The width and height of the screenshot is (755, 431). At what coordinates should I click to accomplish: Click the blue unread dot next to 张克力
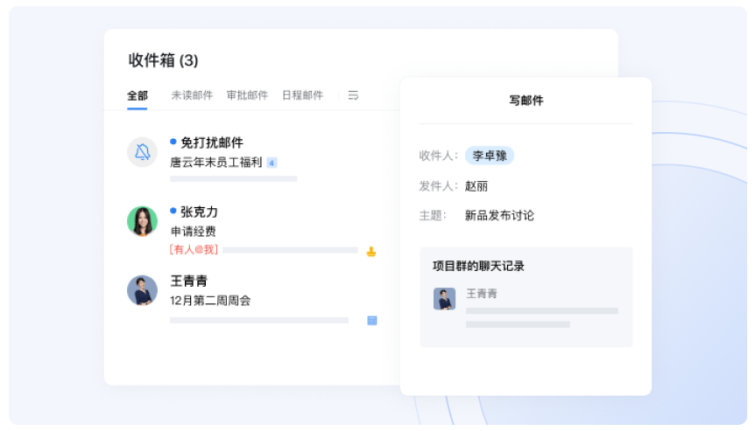pos(173,211)
